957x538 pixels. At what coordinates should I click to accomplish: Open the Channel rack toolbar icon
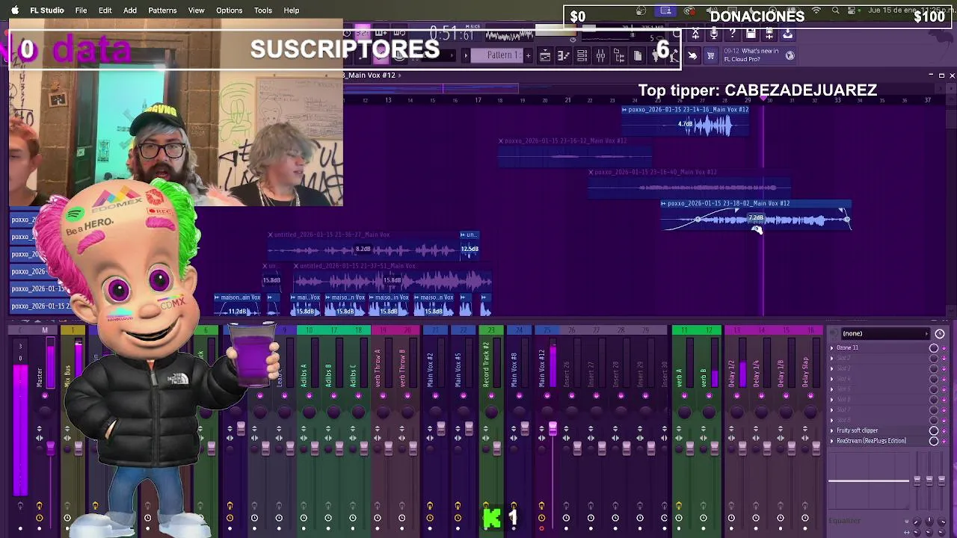pyautogui.click(x=582, y=56)
